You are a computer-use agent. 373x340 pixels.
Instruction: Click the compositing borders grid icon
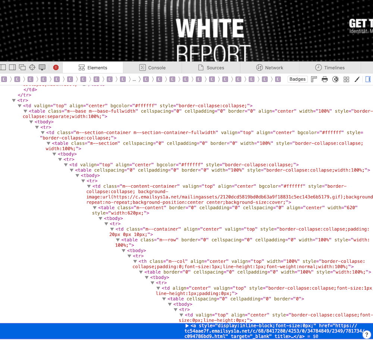coord(346,79)
